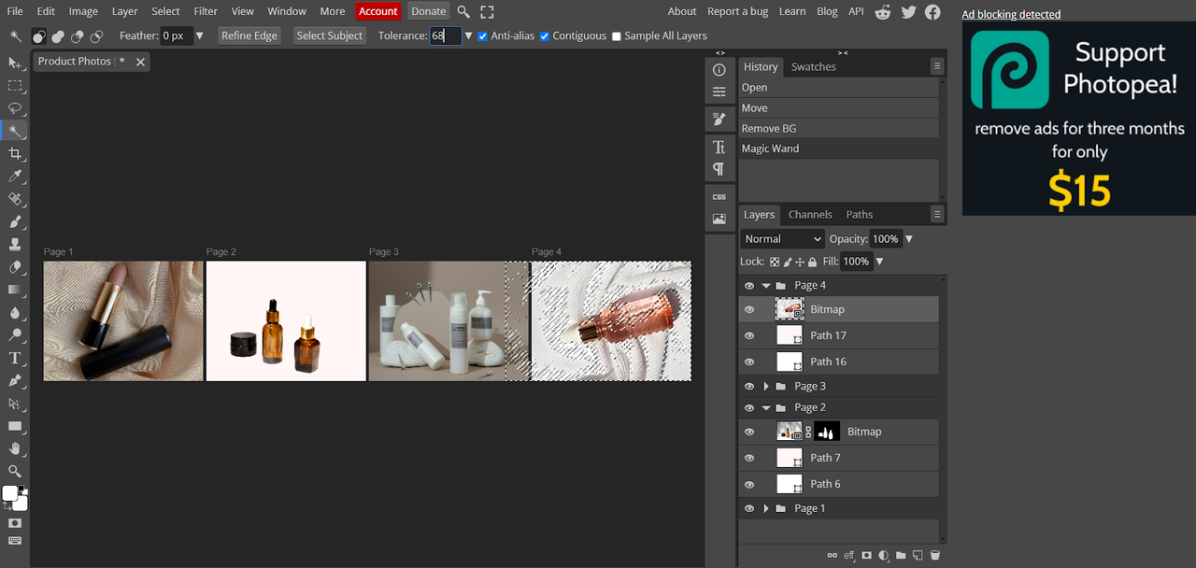
Task: Switch to the Channels tab
Action: (810, 215)
